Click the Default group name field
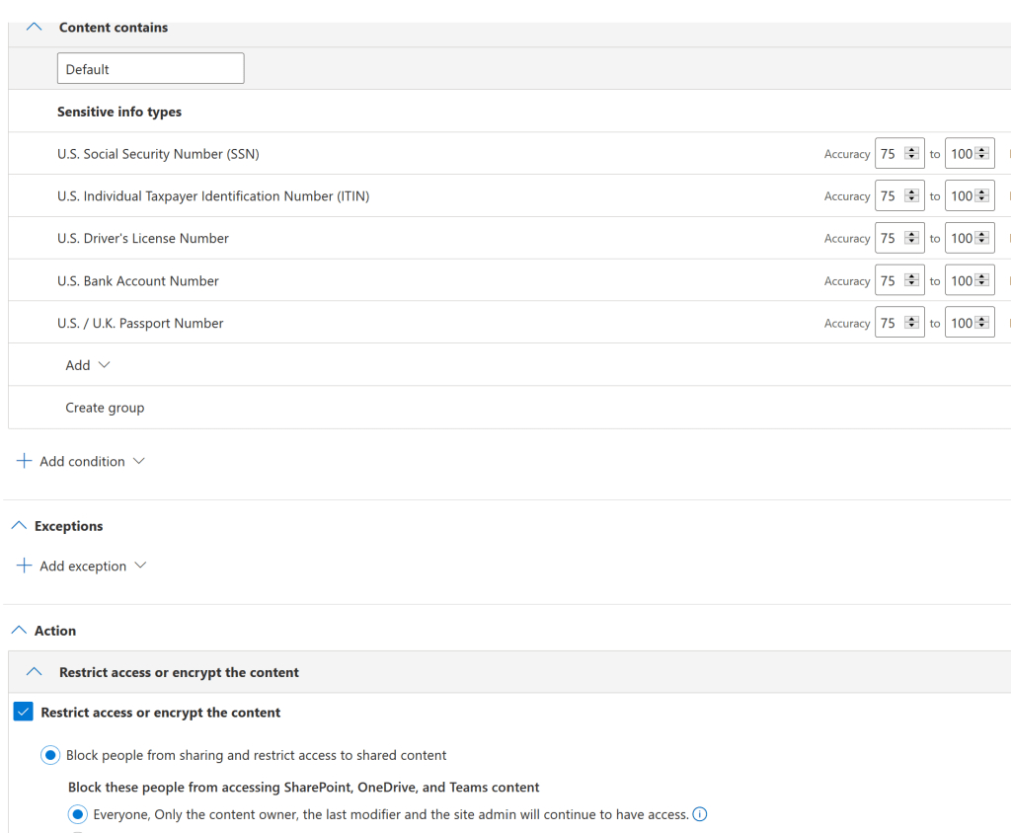 point(150,69)
